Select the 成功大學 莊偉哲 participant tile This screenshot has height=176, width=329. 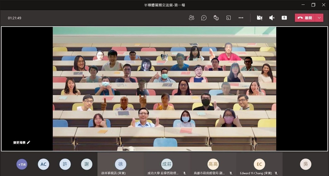167,164
